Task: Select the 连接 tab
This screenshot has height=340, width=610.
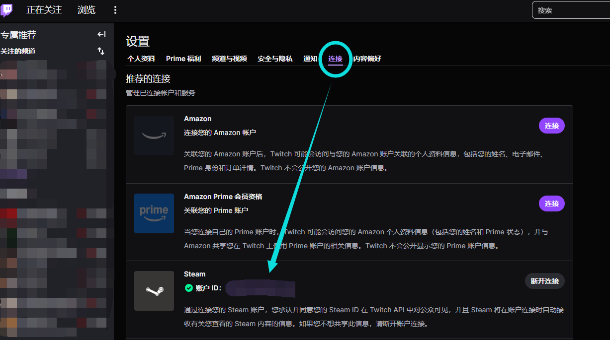Action: 335,59
